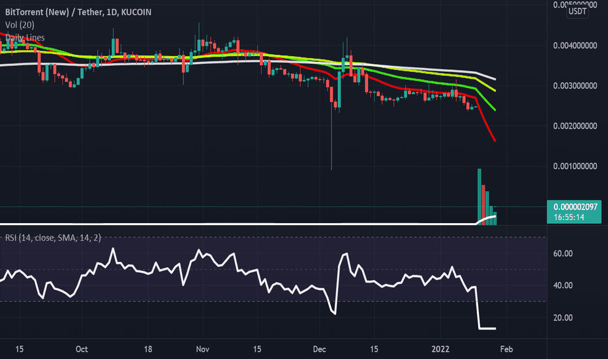
Task: Click the USDT currency label
Action: point(577,11)
